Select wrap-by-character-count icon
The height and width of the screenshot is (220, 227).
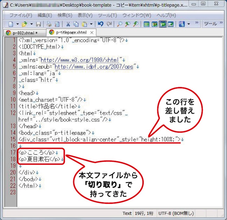(x=155, y=24)
